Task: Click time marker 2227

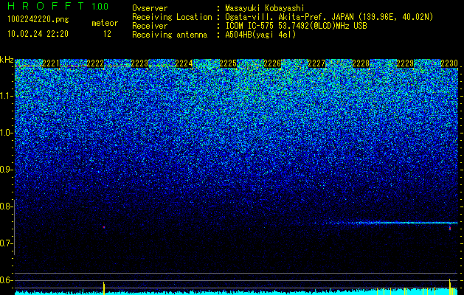Action: pyautogui.click(x=316, y=63)
